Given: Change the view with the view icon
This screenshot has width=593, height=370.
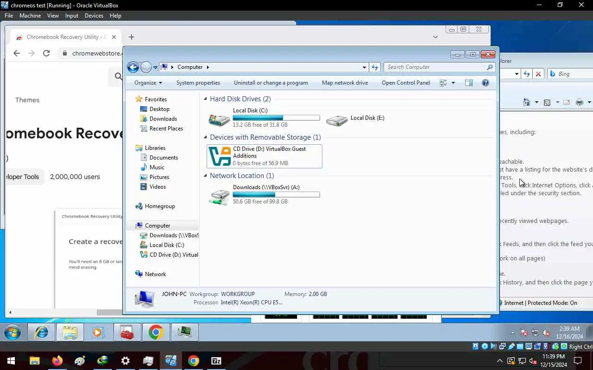Looking at the screenshot, I should point(443,83).
